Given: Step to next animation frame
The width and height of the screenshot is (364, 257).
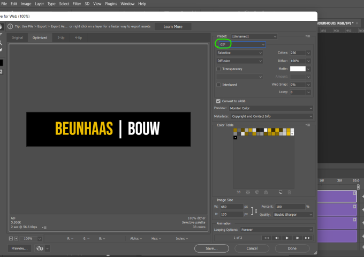Looking at the screenshot, I should coord(298,238).
